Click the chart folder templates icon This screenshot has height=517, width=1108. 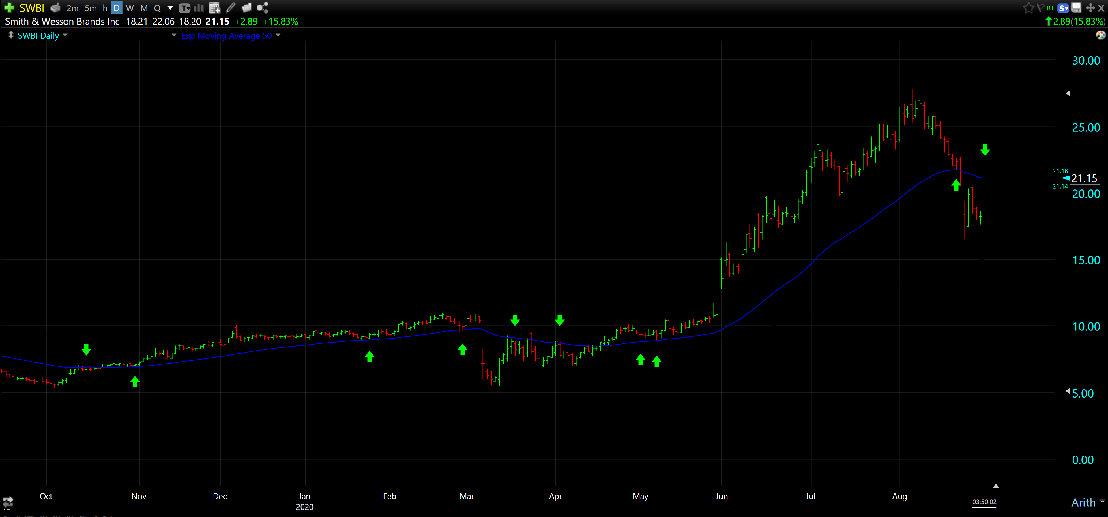click(x=246, y=8)
